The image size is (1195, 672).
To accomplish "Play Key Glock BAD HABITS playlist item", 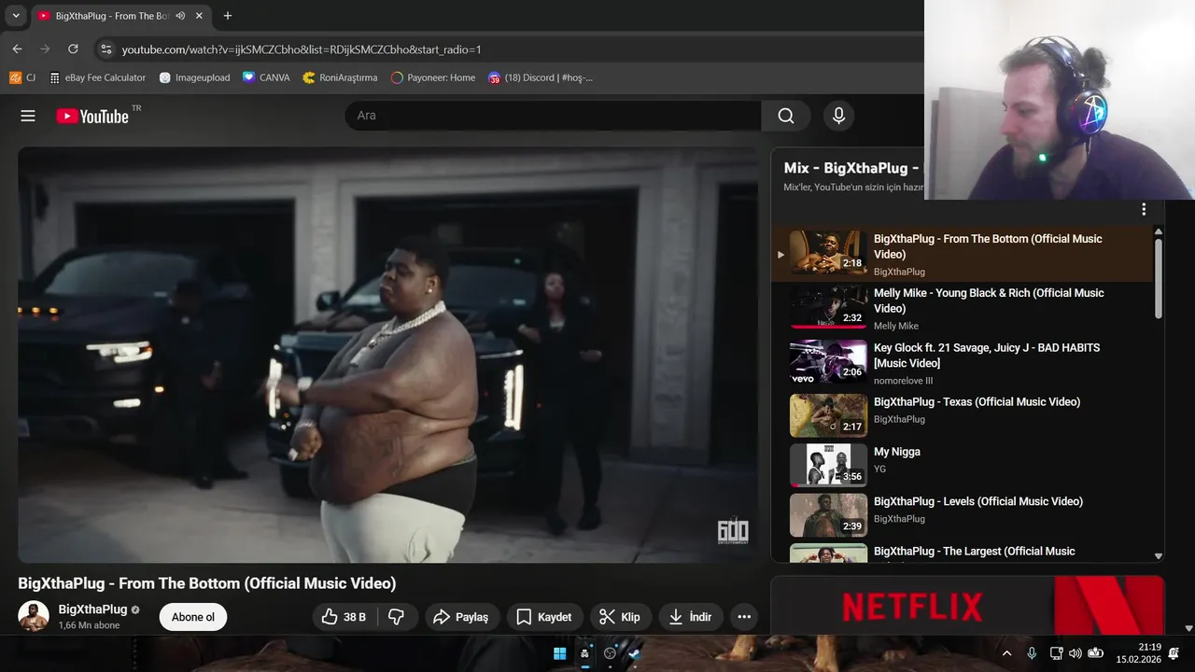I will [x=962, y=363].
